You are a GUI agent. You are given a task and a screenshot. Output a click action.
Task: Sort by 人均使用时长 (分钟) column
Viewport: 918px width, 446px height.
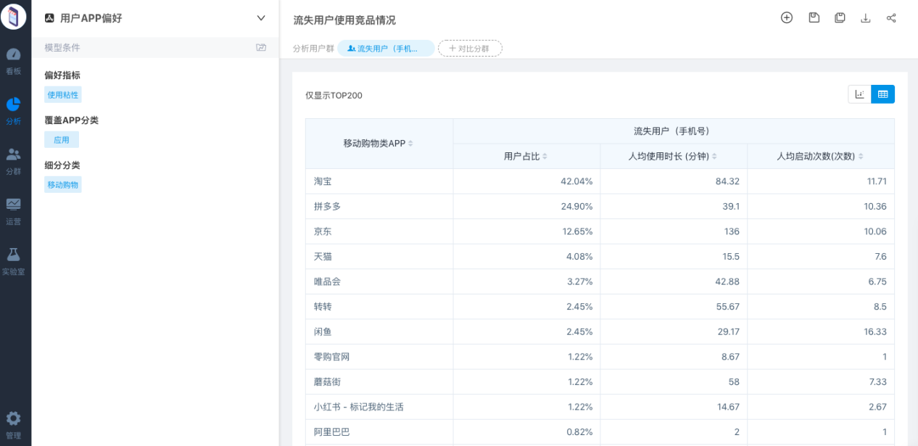(x=714, y=156)
